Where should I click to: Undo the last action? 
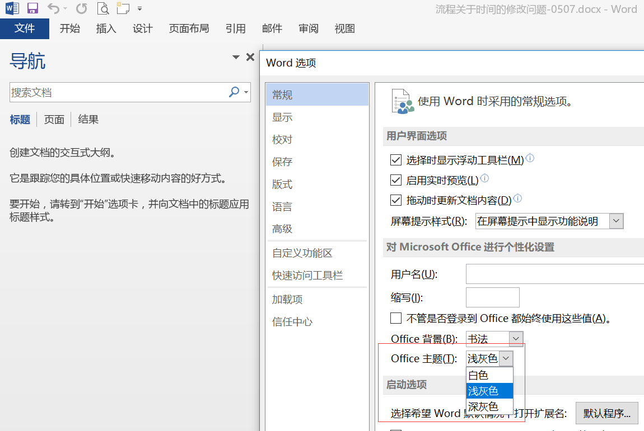click(x=53, y=8)
